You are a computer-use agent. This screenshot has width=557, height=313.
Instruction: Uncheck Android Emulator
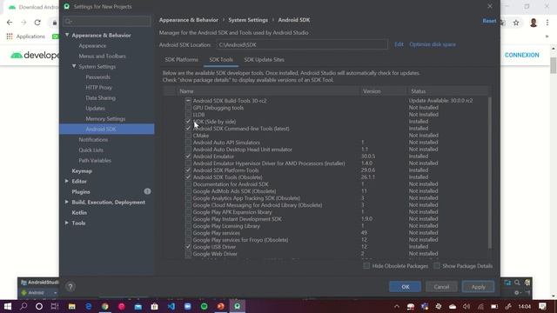[x=188, y=156]
